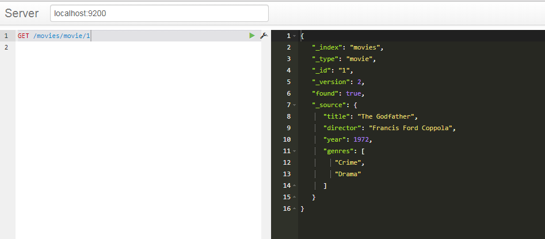This screenshot has height=239, width=545.
Task: Select the GET method keyword
Action: (x=23, y=36)
